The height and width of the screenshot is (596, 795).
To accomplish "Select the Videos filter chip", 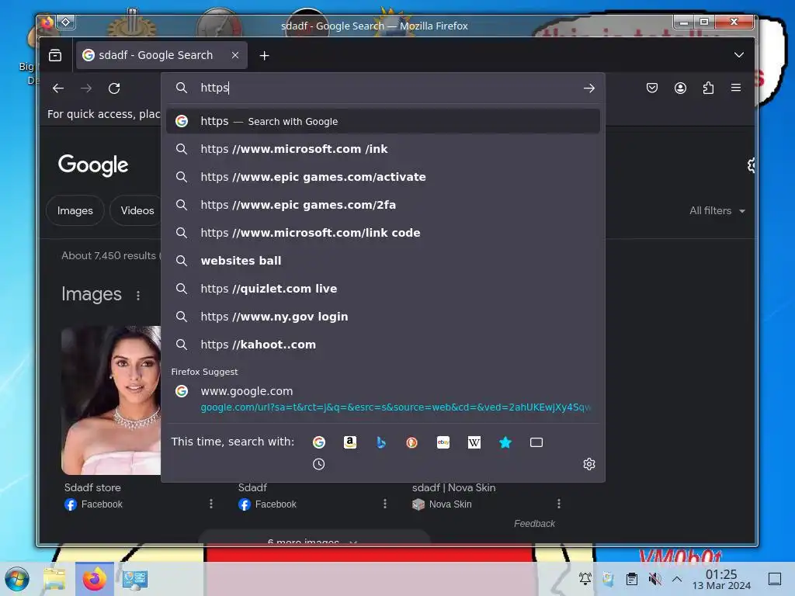I will (x=137, y=210).
